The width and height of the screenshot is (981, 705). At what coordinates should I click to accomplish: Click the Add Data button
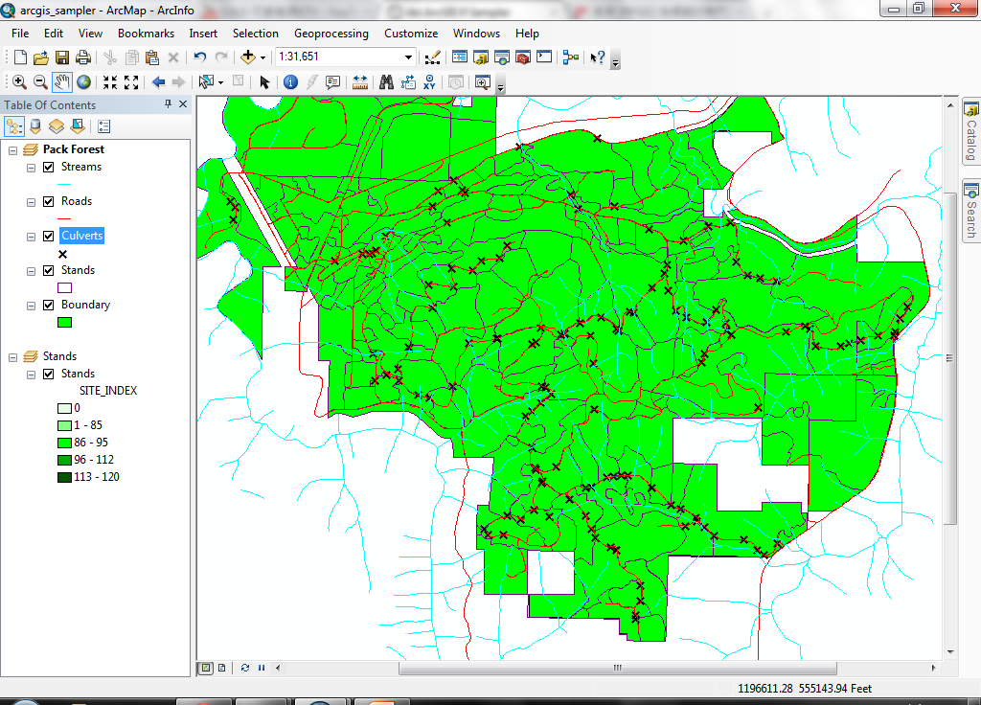pos(248,57)
